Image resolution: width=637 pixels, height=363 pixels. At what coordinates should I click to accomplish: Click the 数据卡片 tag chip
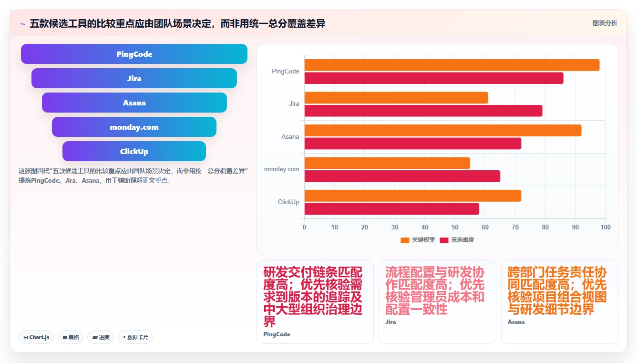coord(135,337)
